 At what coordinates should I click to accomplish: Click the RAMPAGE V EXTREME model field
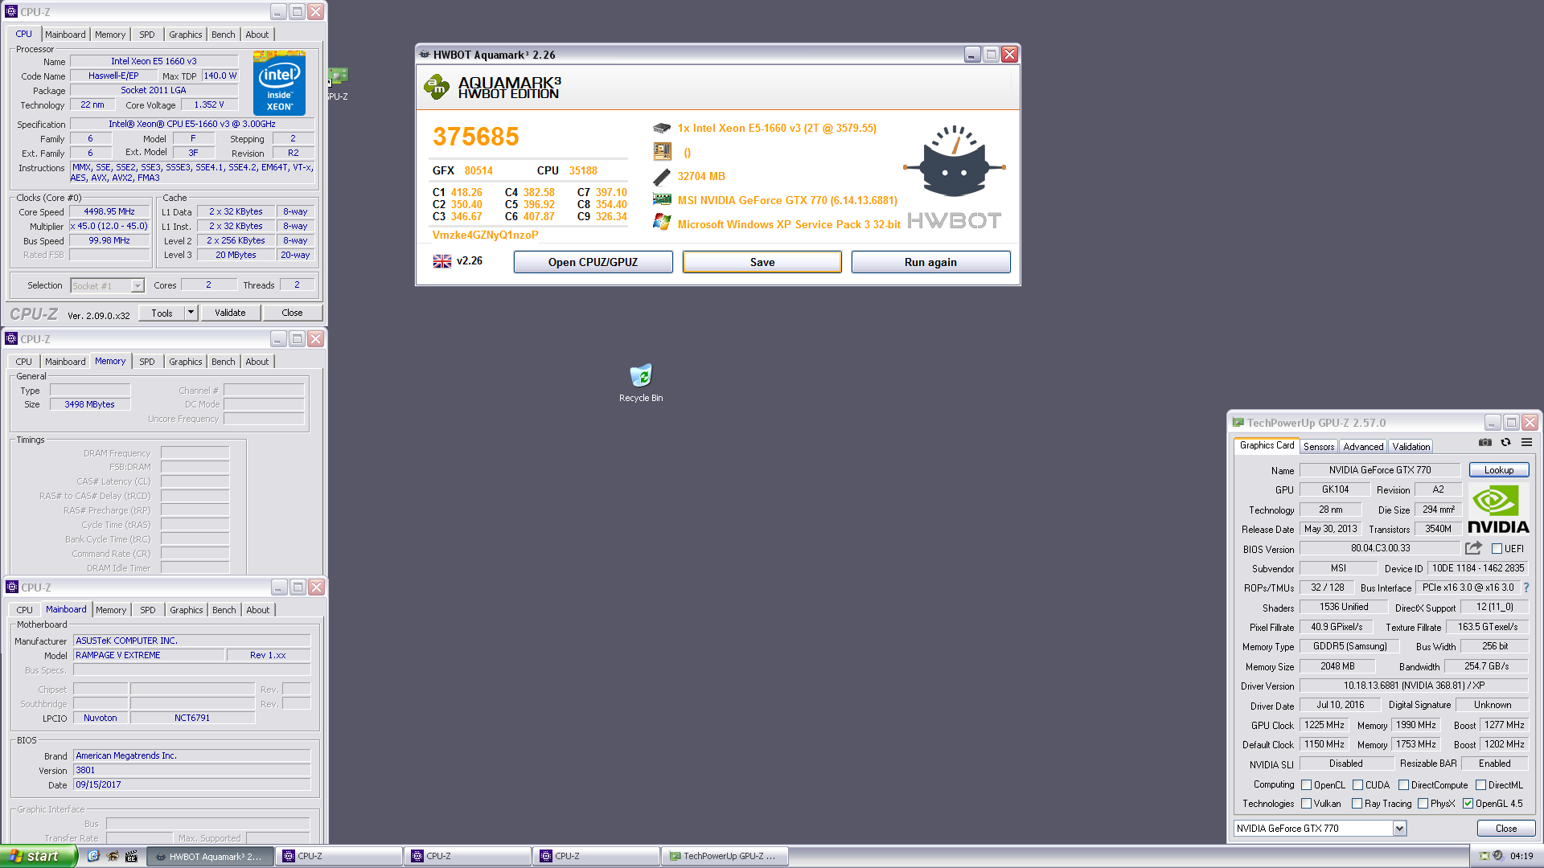pyautogui.click(x=149, y=655)
